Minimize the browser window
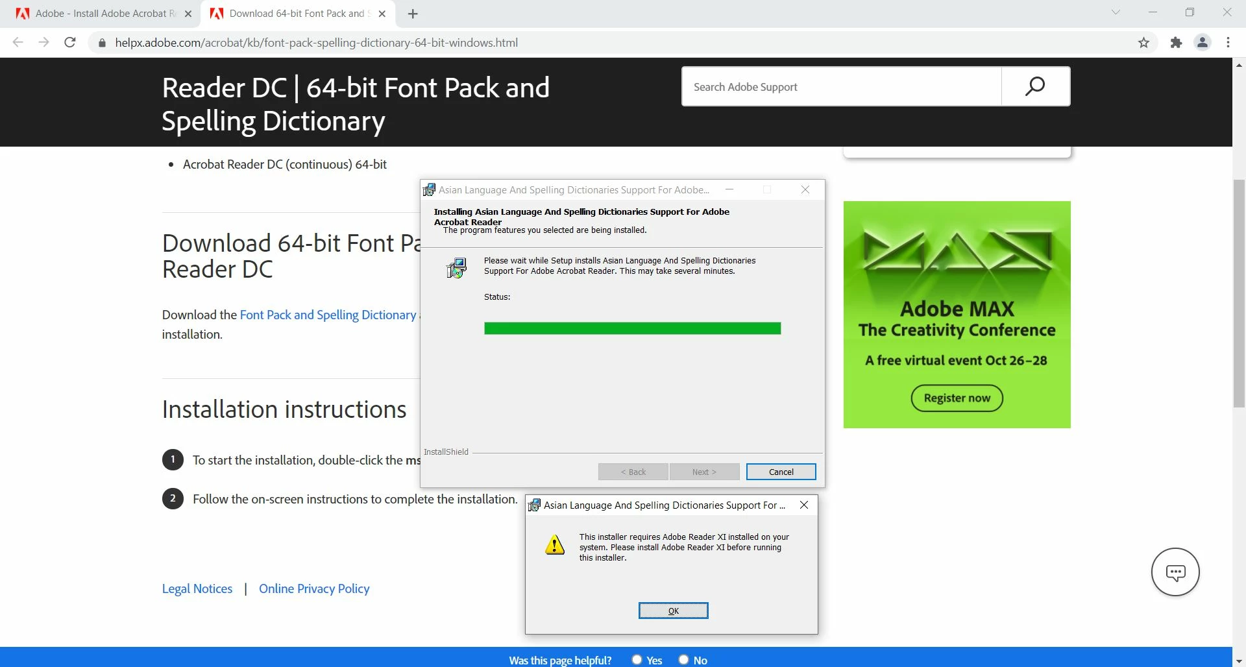 click(x=1153, y=12)
